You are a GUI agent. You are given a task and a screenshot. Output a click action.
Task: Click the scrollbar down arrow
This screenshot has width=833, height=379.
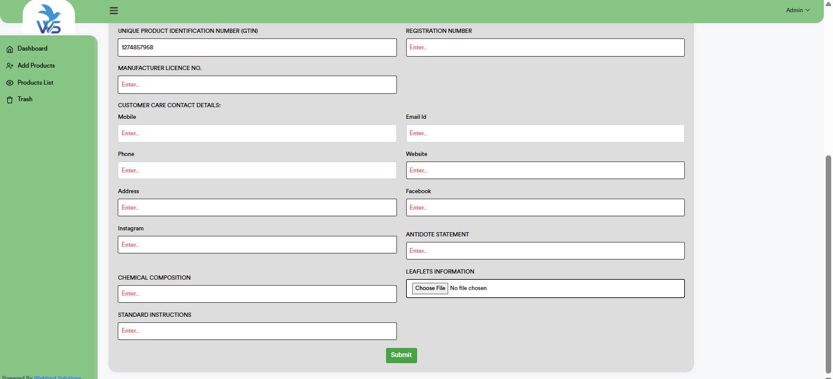click(x=828, y=375)
